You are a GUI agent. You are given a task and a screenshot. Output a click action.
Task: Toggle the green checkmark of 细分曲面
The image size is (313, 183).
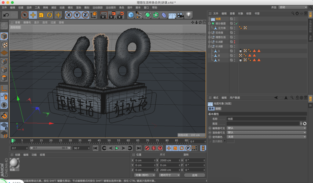click(237, 24)
